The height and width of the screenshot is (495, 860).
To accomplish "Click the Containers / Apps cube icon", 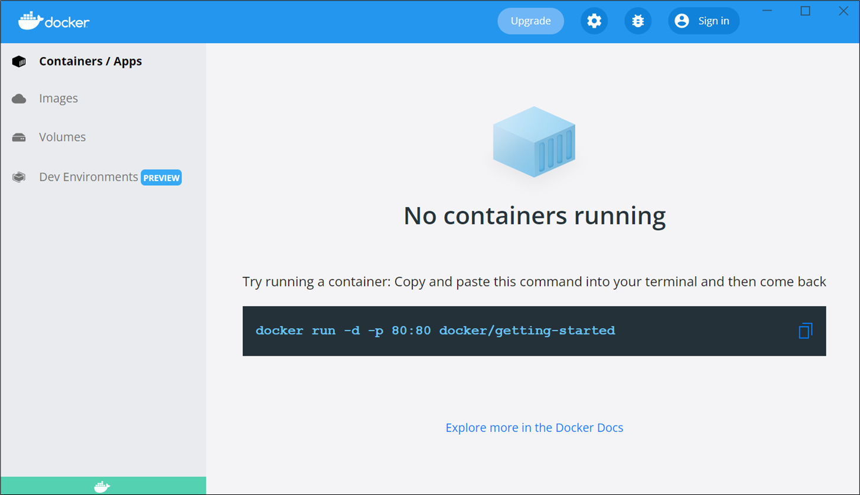I will coord(19,61).
